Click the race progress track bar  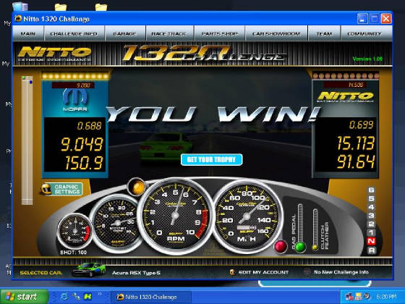27,140
